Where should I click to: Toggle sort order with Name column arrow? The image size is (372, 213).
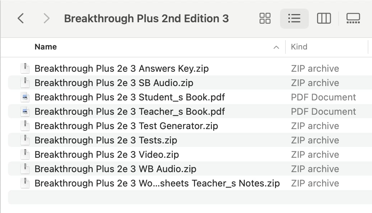tap(276, 47)
